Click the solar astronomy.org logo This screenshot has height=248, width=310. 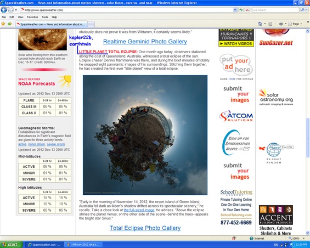point(276,97)
